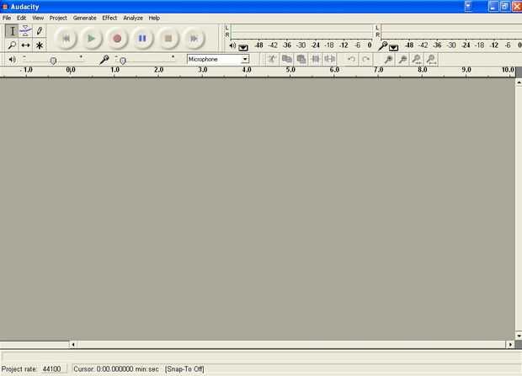This screenshot has height=376, width=522.
Task: Open the Analyze menu
Action: (133, 18)
